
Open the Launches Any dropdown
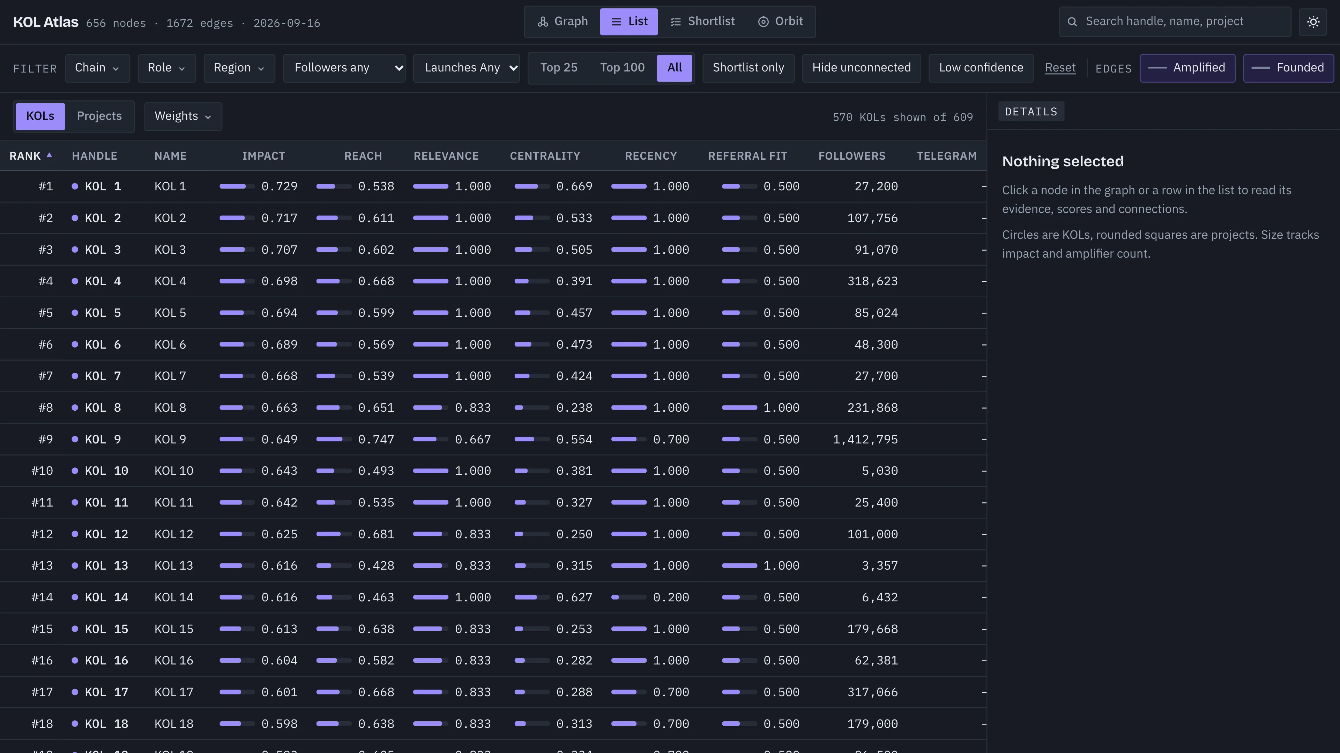pyautogui.click(x=466, y=68)
